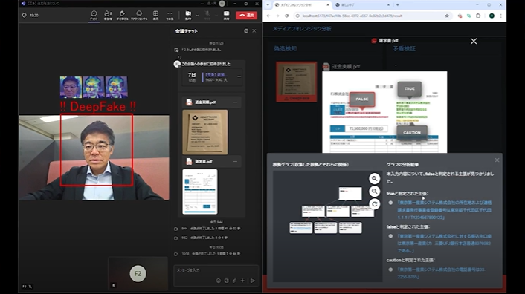The height and width of the screenshot is (294, 525).
Task: Click the top node in evidence graph
Action: click(350, 194)
